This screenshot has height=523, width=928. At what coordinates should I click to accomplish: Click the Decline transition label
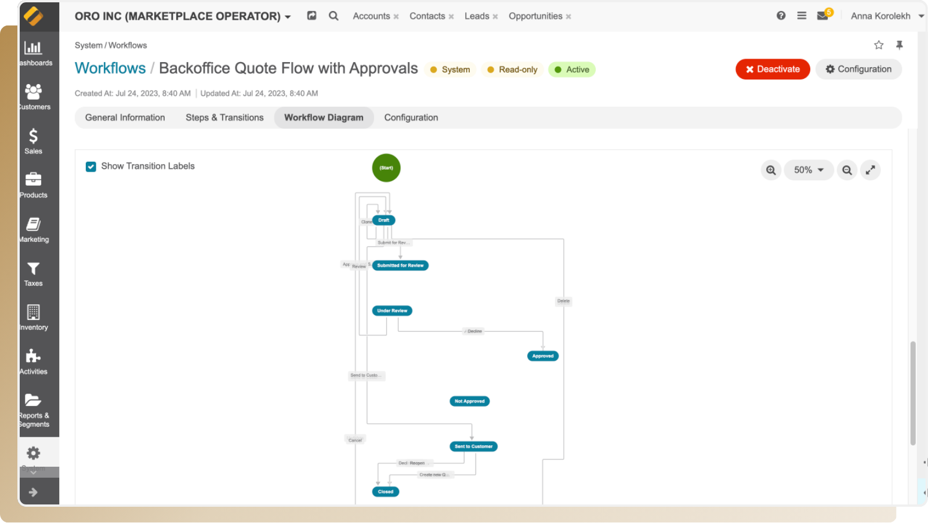pos(474,331)
